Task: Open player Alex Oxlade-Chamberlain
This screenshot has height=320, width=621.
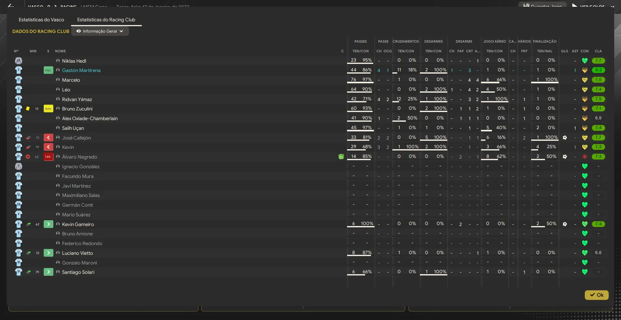Action: (90, 119)
